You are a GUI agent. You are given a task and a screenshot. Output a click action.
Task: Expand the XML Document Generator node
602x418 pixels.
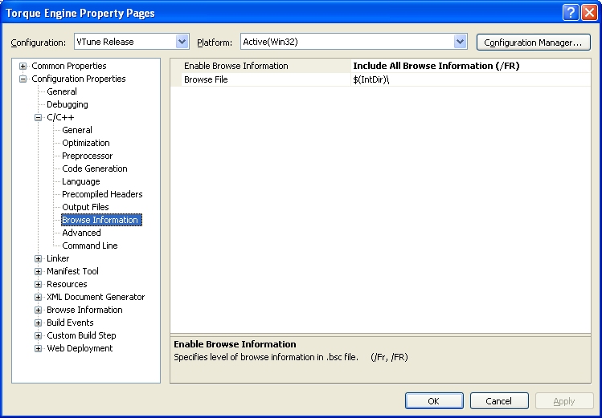pos(39,297)
